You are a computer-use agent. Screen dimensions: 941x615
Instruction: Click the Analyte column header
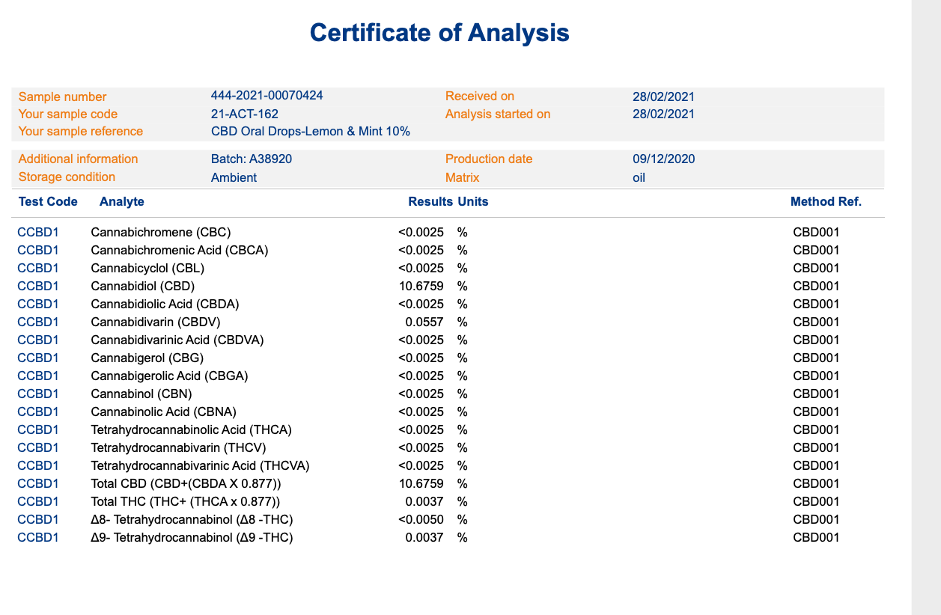point(121,202)
